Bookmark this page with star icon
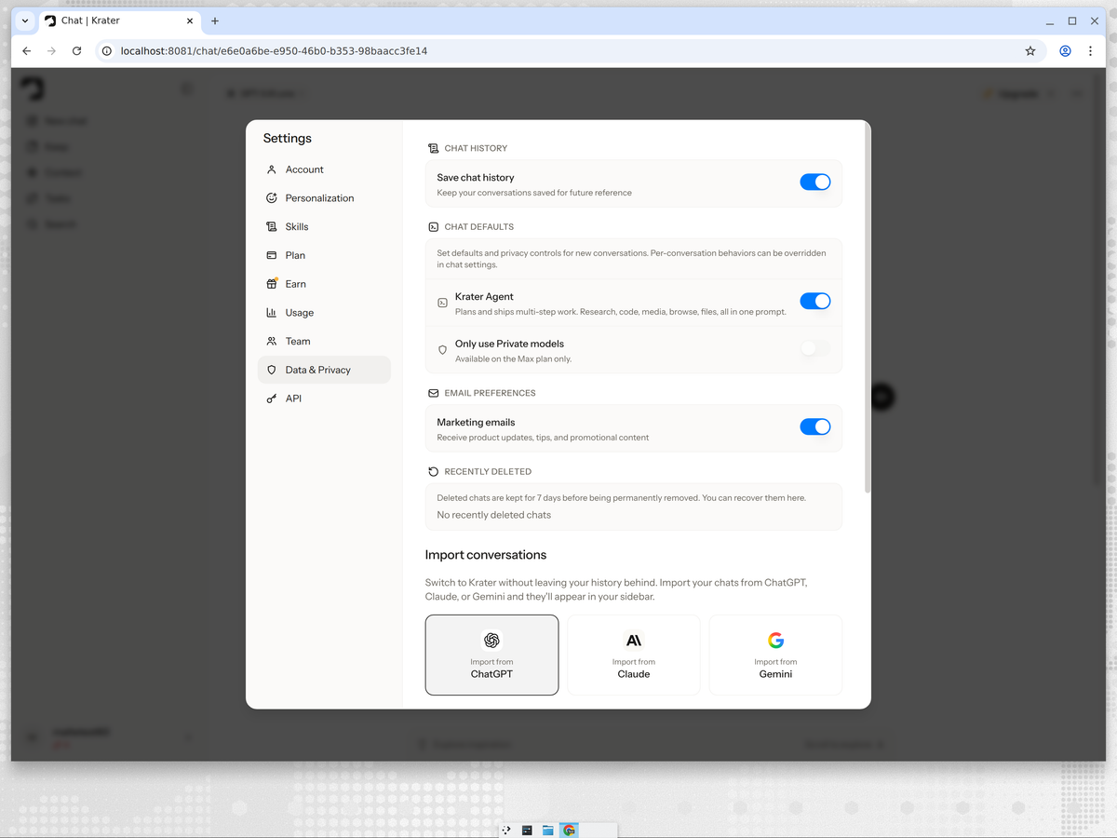1117x838 pixels. [1030, 51]
